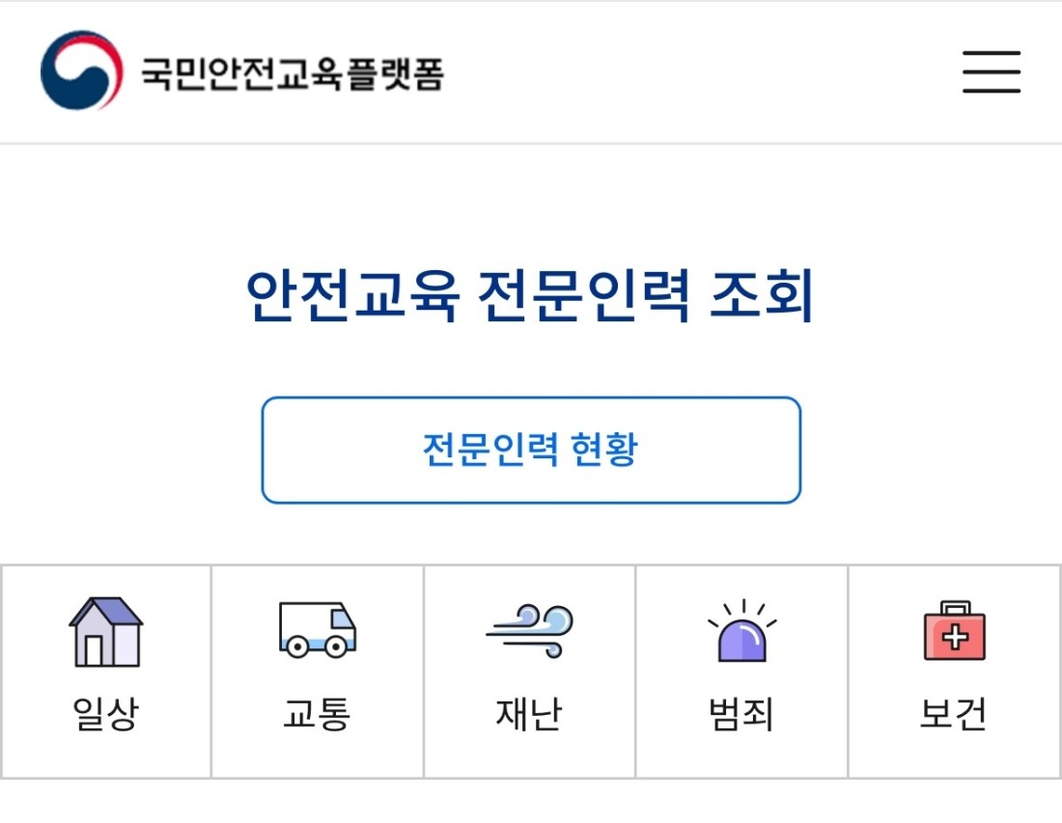Viewport: 1062px width, 823px height.
Task: Select the 일상 text label
Action: click(x=105, y=713)
